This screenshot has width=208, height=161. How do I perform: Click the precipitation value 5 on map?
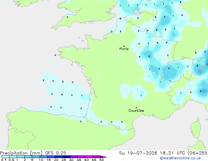coord(200,91)
